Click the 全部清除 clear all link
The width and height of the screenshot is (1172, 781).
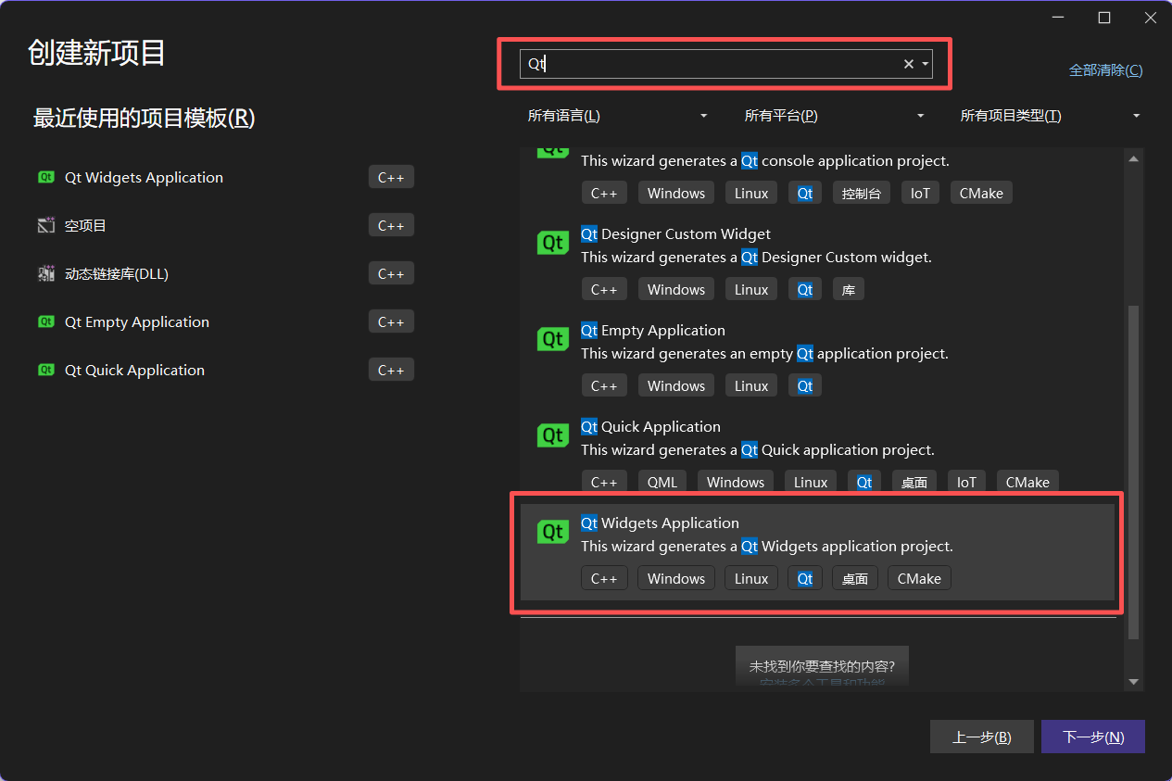1105,70
